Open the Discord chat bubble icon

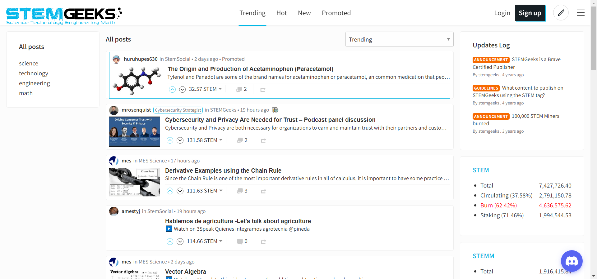pos(572,261)
